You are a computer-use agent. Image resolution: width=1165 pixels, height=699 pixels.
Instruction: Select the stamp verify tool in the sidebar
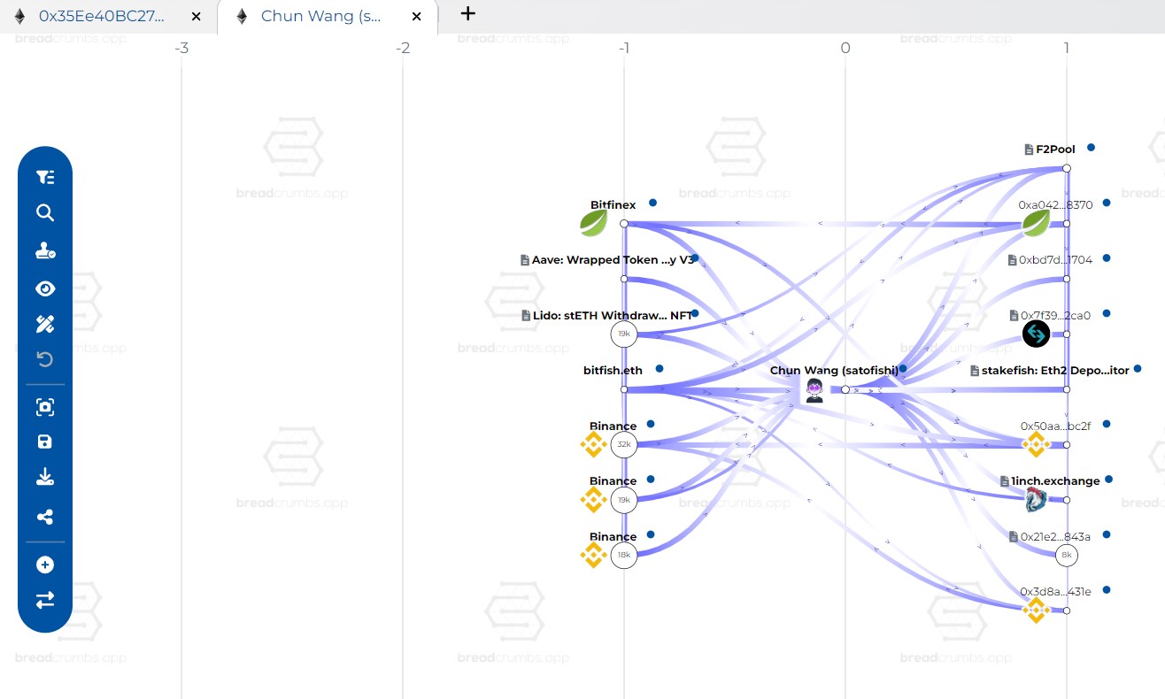(x=45, y=252)
